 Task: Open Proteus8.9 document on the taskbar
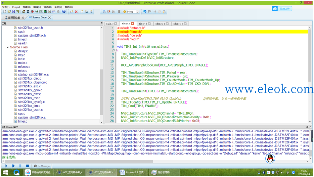[x=133, y=172]
